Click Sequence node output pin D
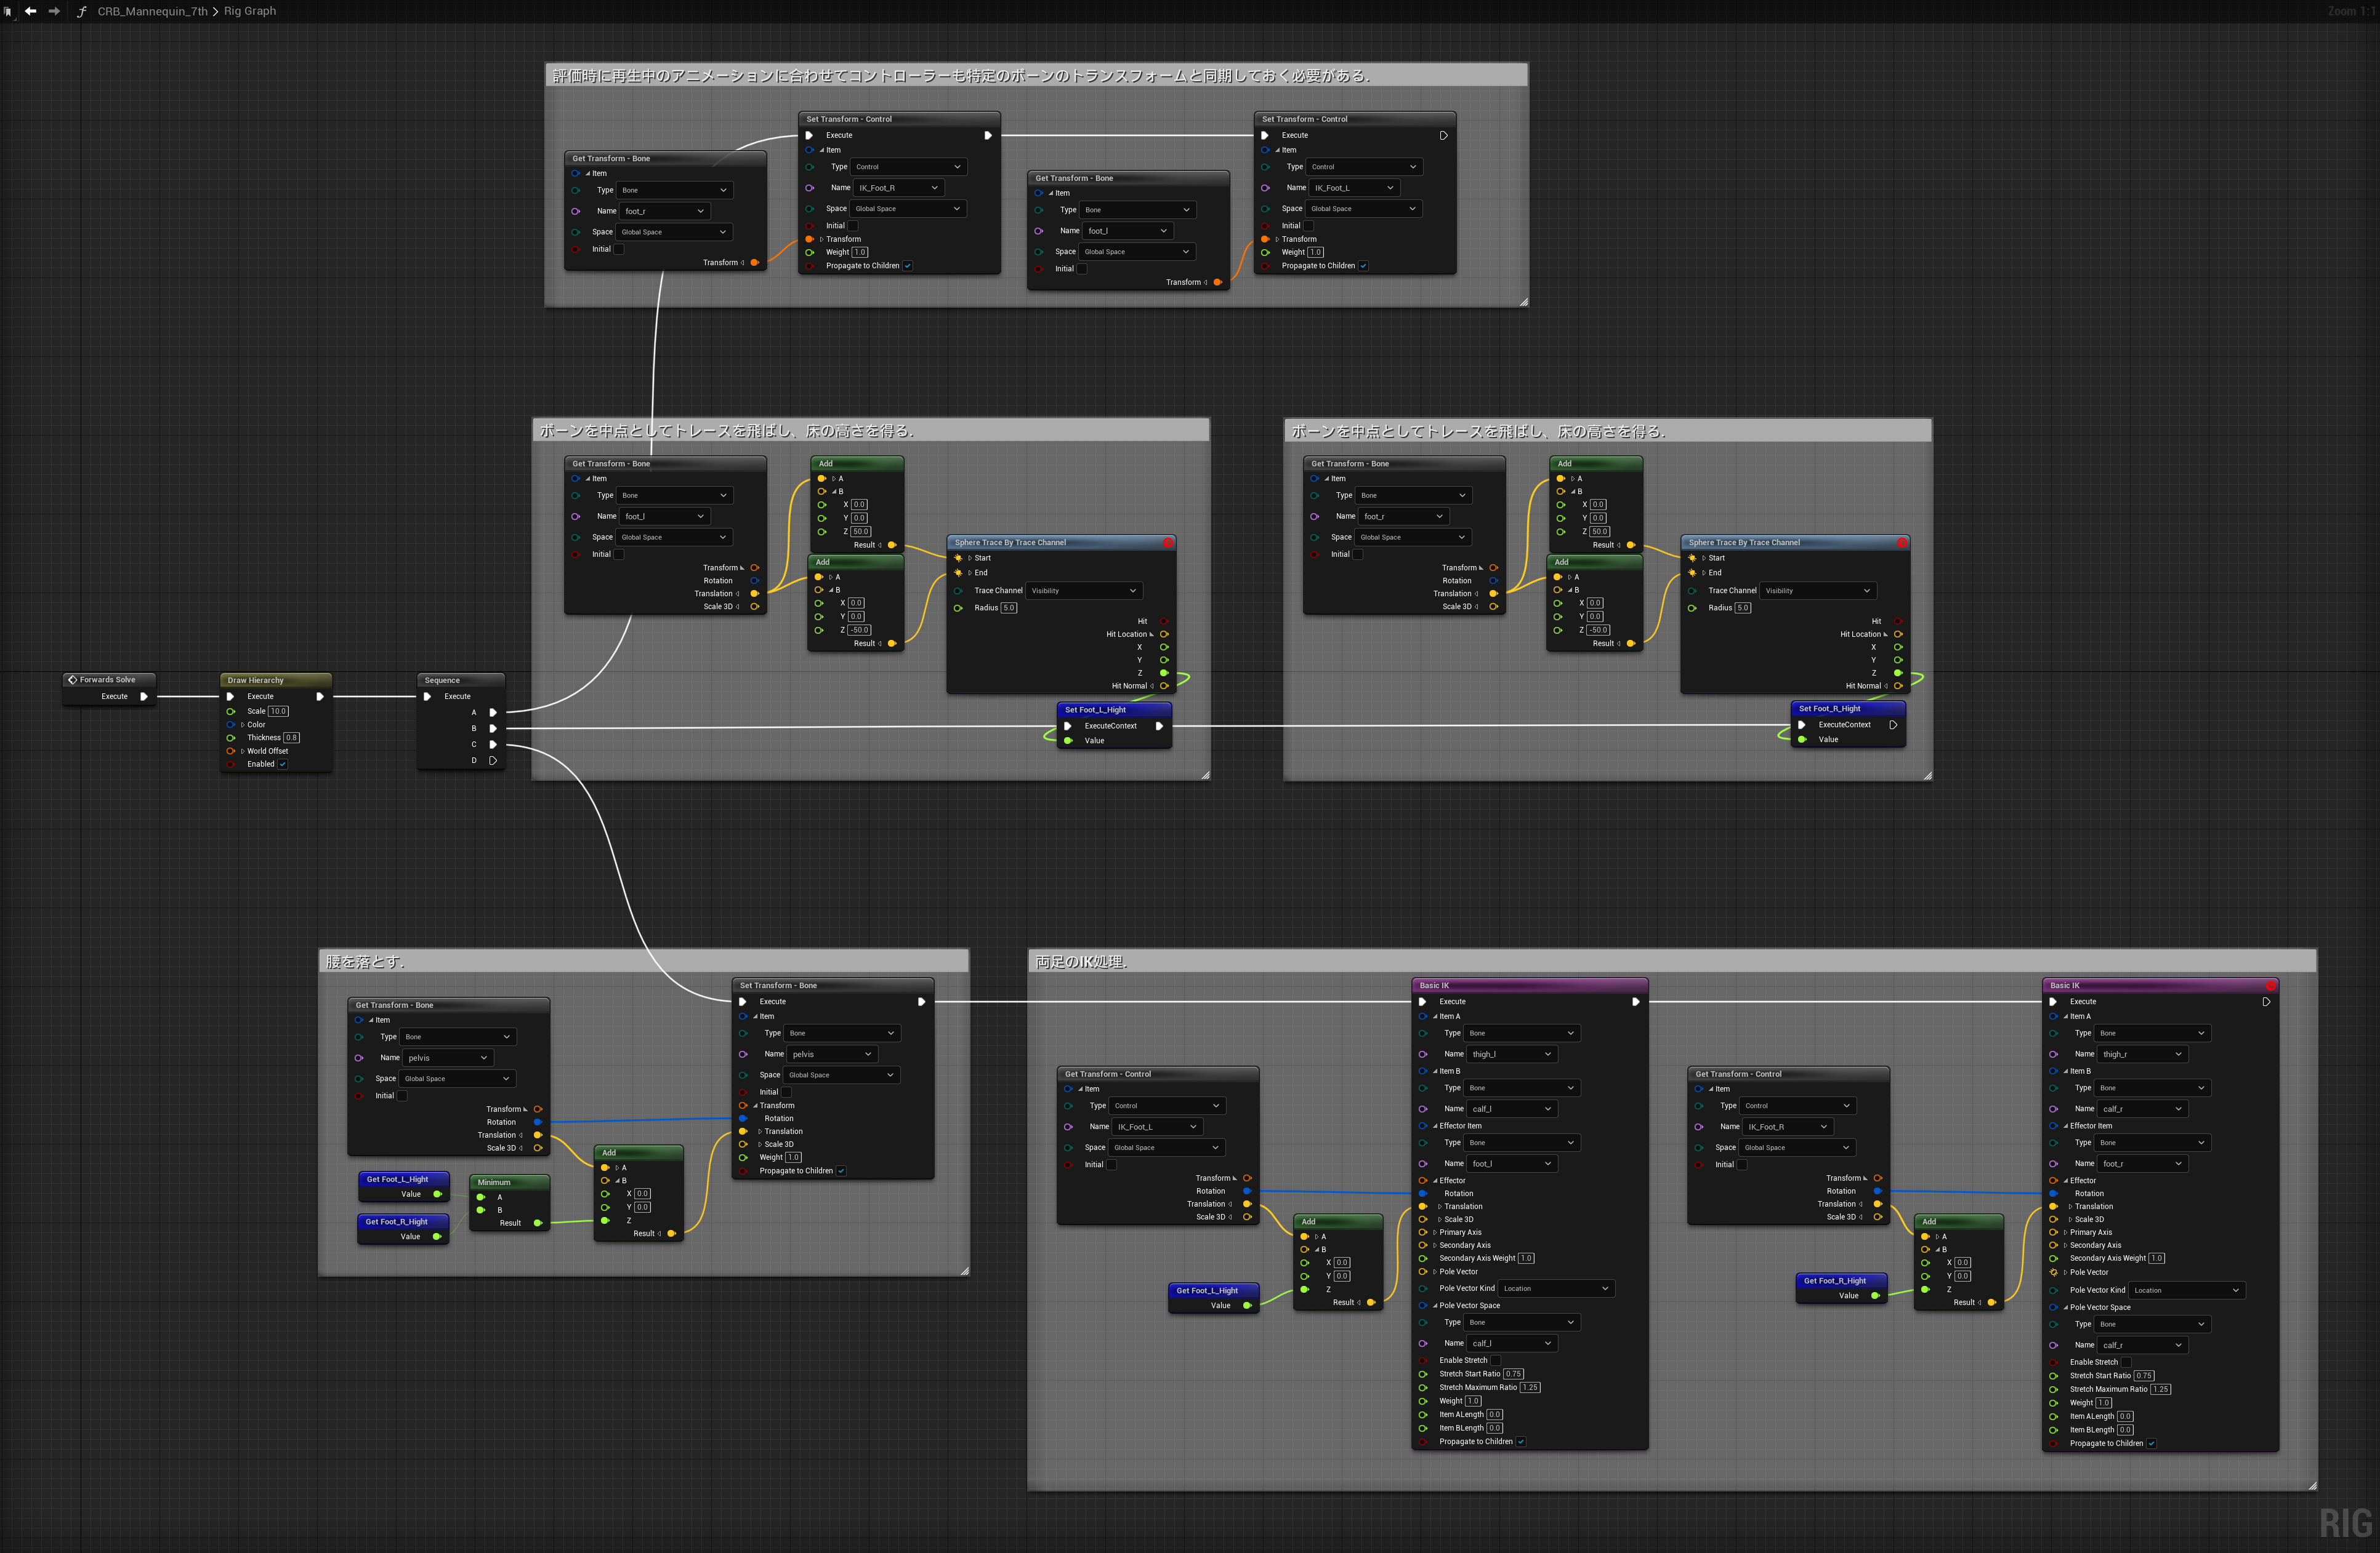The image size is (2380, 1553). tap(493, 761)
